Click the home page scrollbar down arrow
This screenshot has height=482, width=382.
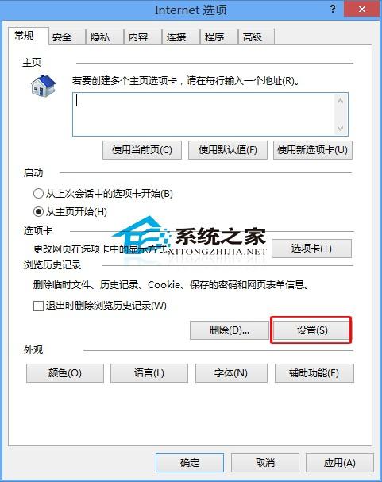point(340,128)
